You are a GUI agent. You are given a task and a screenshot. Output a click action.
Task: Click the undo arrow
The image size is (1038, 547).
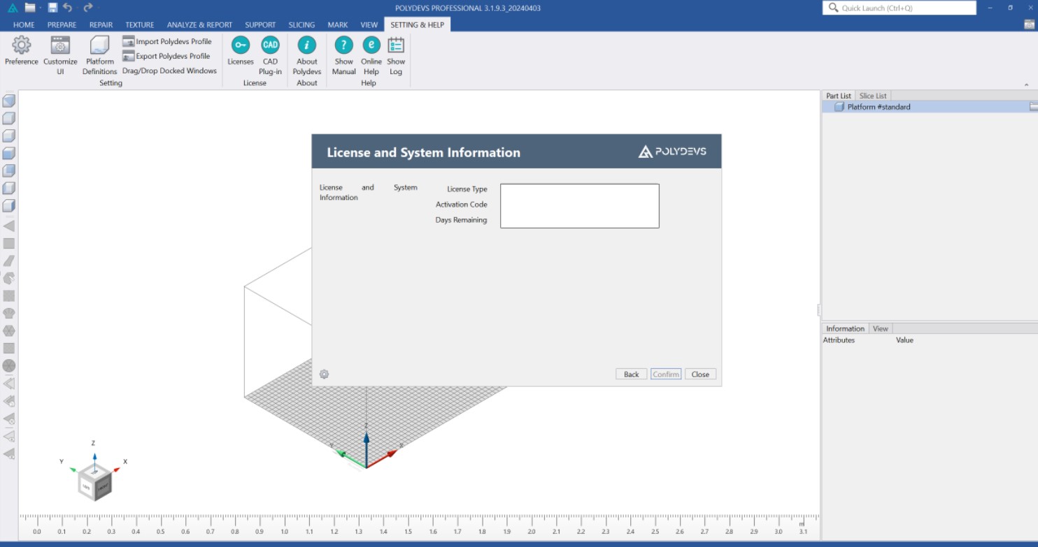68,8
